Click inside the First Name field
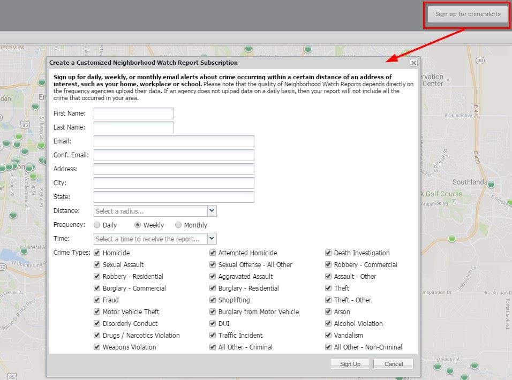This screenshot has height=380, width=512. 133,113
